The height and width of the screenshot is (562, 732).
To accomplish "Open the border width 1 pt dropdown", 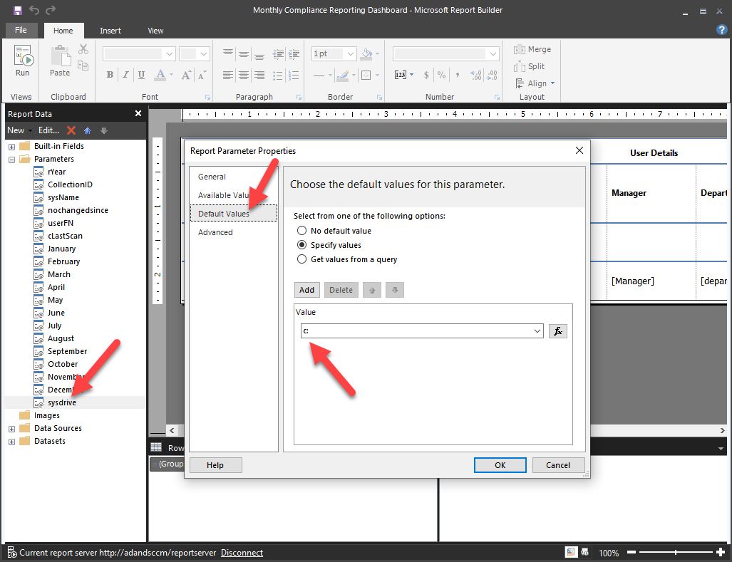I will tap(351, 54).
